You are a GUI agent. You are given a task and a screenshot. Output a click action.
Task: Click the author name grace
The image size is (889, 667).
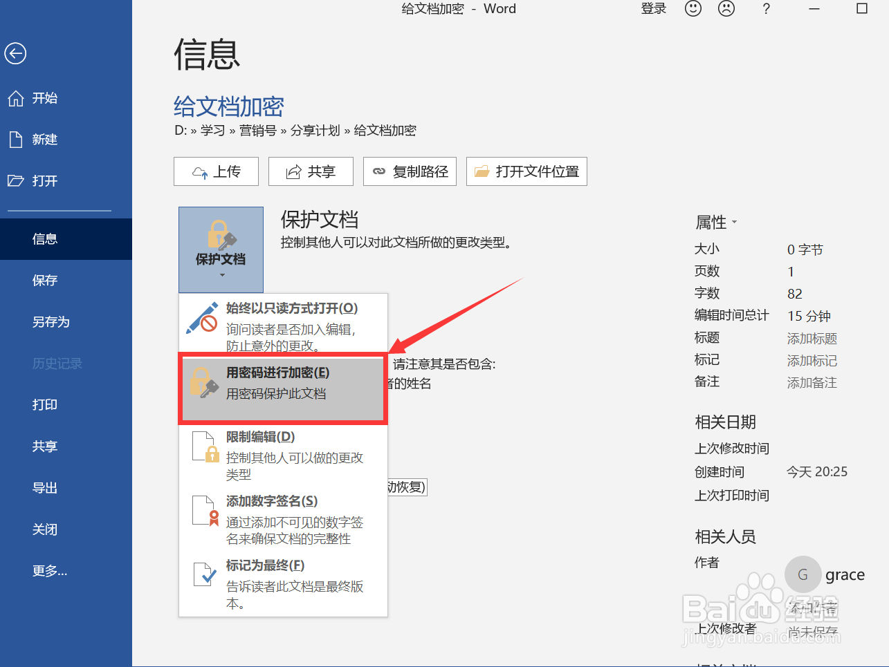845,575
